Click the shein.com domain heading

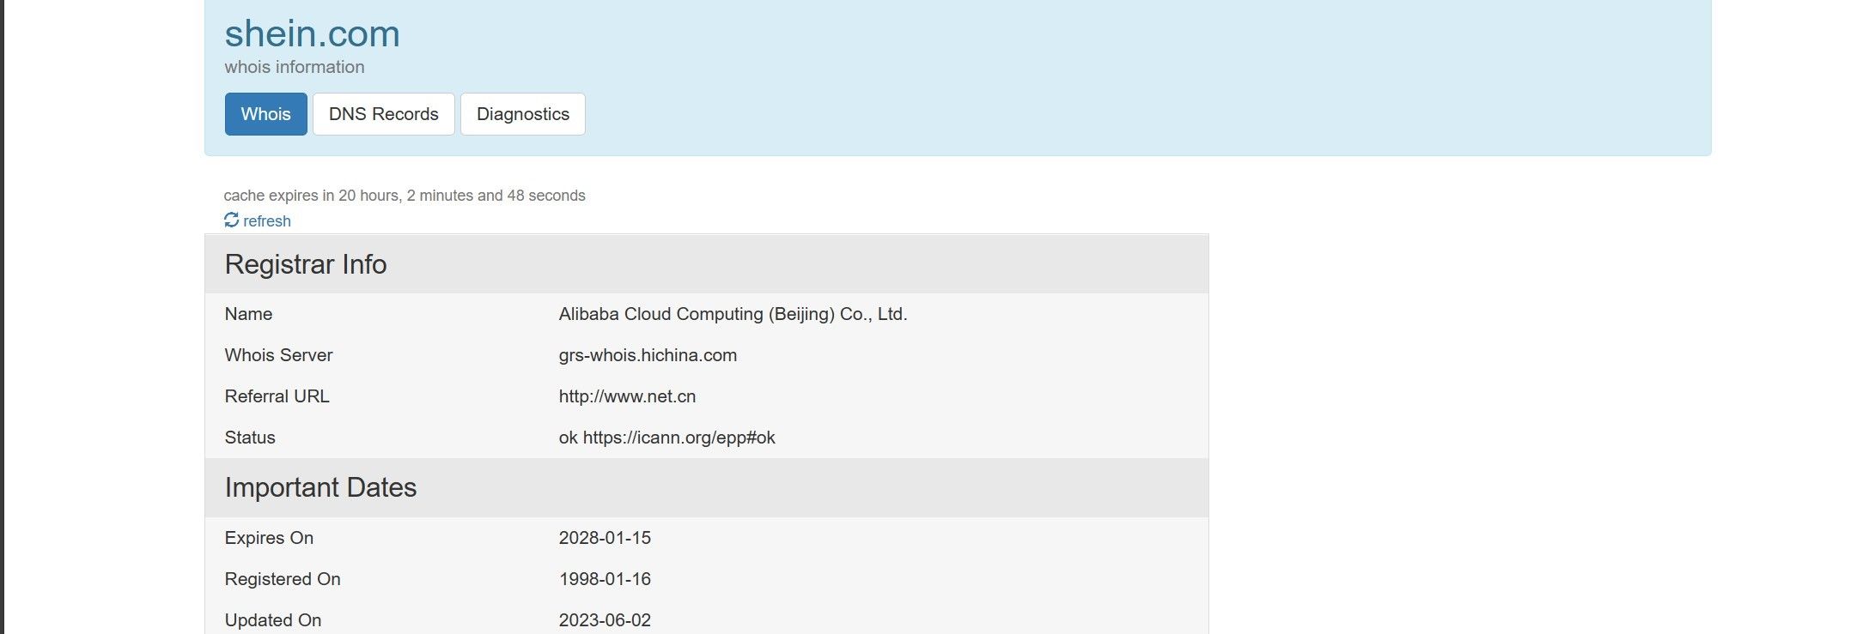coord(312,33)
